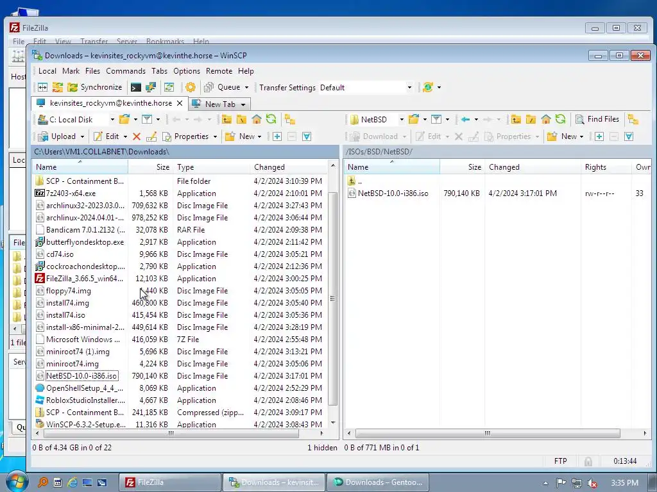Click the local panel vertical scrollbar
Image resolution: width=657 pixels, height=492 pixels.
(333, 299)
